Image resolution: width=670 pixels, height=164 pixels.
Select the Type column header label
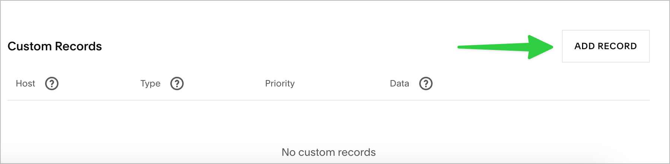(x=151, y=83)
